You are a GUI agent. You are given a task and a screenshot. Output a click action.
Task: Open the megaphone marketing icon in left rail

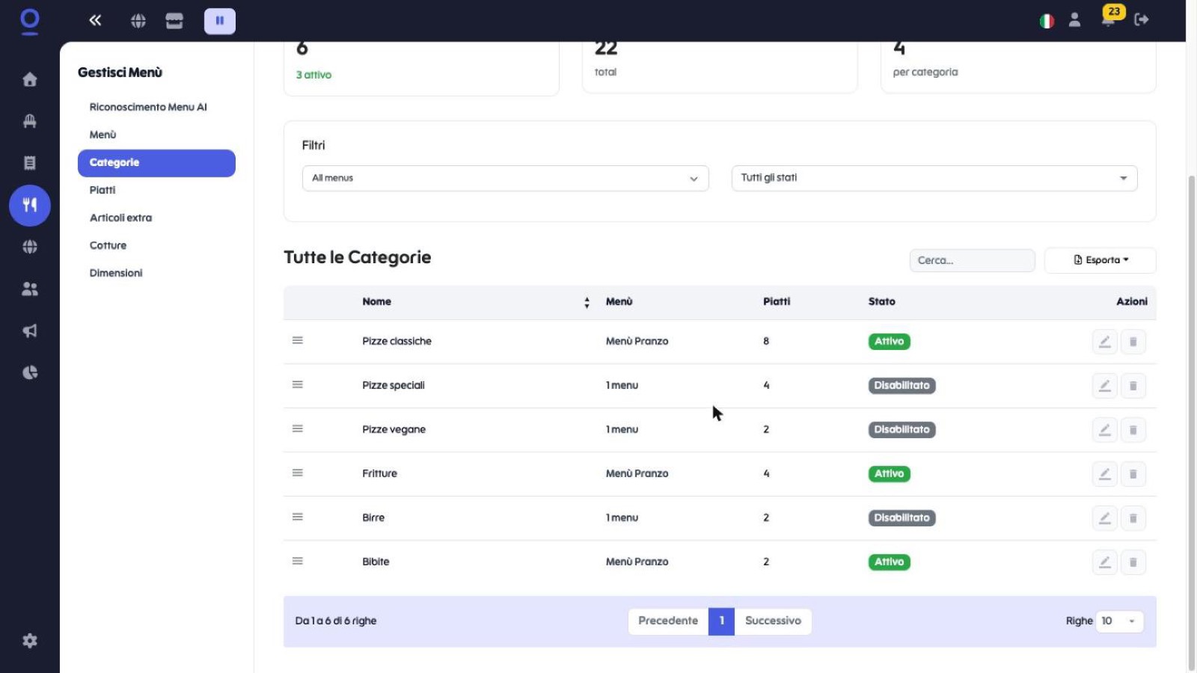tap(30, 331)
